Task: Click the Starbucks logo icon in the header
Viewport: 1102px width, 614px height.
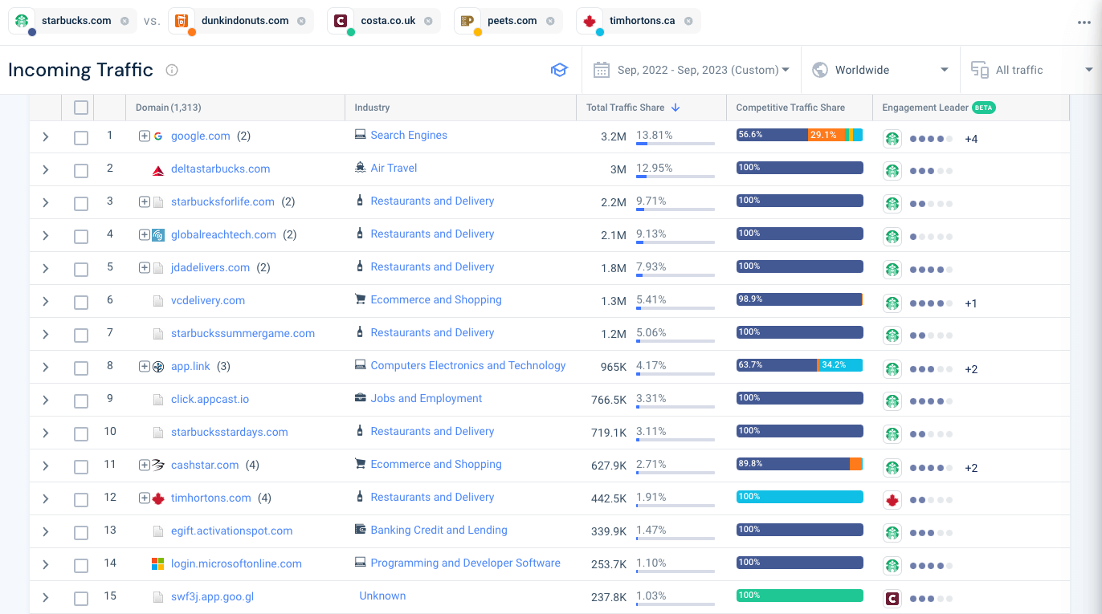Action: tap(22, 20)
